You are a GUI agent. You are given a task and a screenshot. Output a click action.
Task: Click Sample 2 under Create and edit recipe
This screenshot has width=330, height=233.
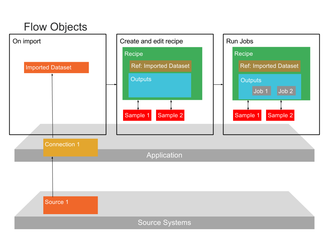(x=170, y=115)
